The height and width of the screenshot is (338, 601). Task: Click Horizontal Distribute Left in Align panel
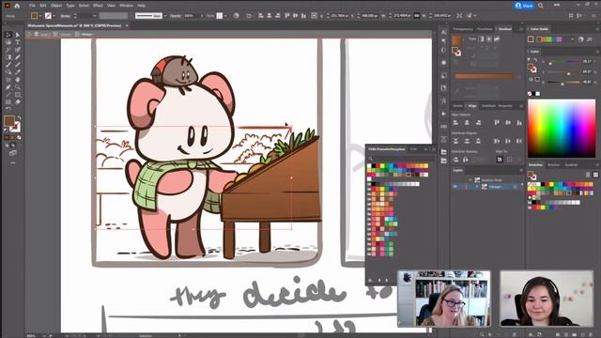click(x=497, y=141)
